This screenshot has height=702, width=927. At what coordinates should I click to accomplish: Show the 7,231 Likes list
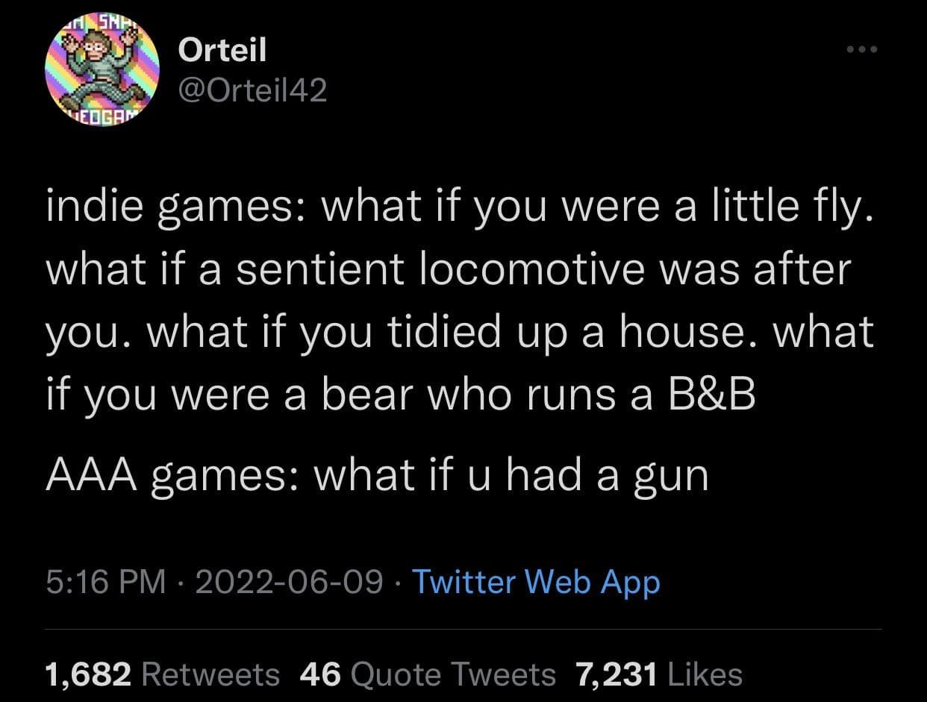pos(658,674)
